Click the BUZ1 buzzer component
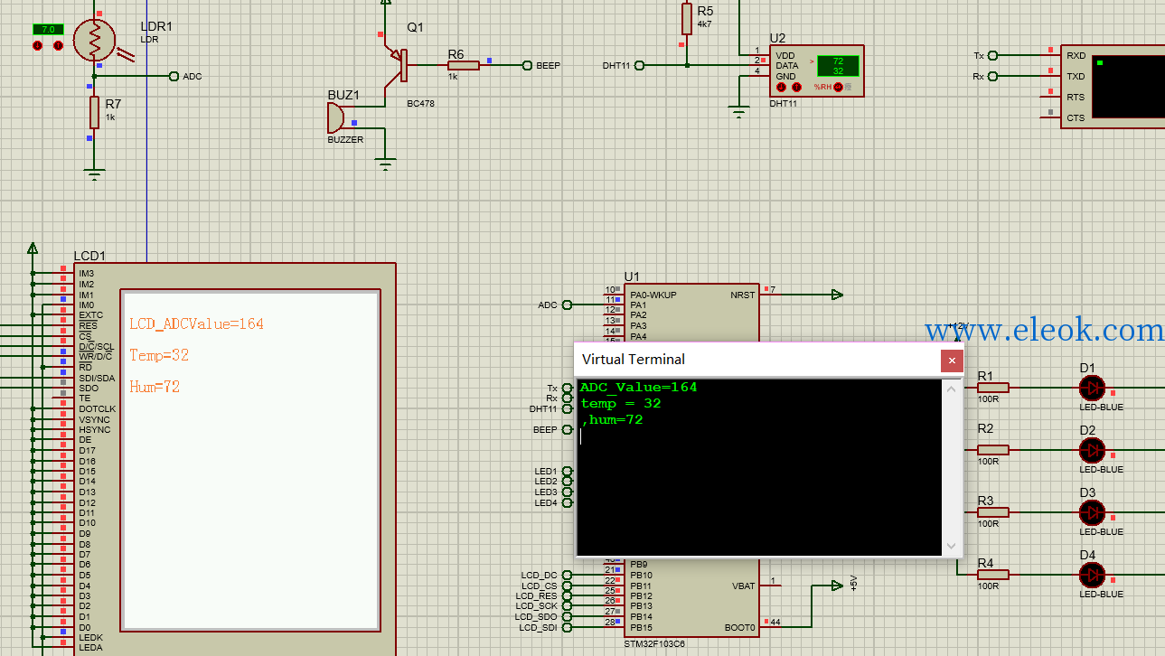This screenshot has height=656, width=1165. 335,117
